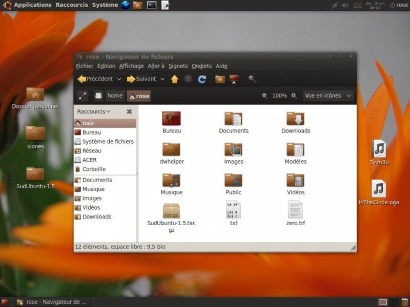Viewport: 410px width, 307px height.
Task: Open the Affichage menu
Action: coord(131,66)
